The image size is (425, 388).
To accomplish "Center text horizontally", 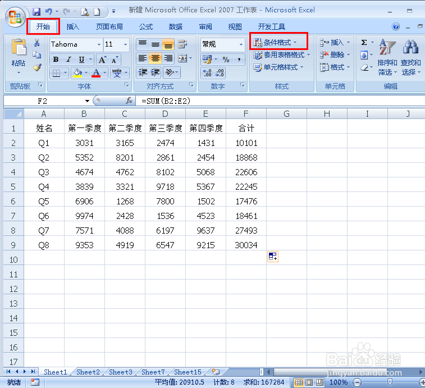I will pos(156,58).
